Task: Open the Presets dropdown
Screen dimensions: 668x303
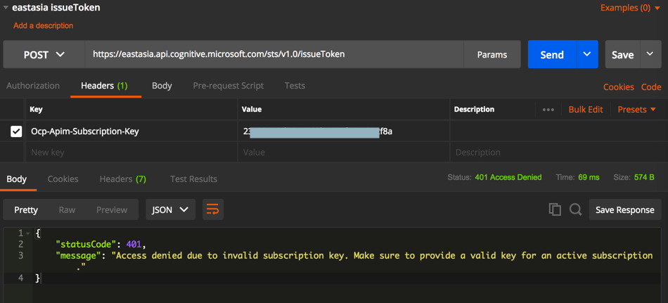Action: [636, 110]
